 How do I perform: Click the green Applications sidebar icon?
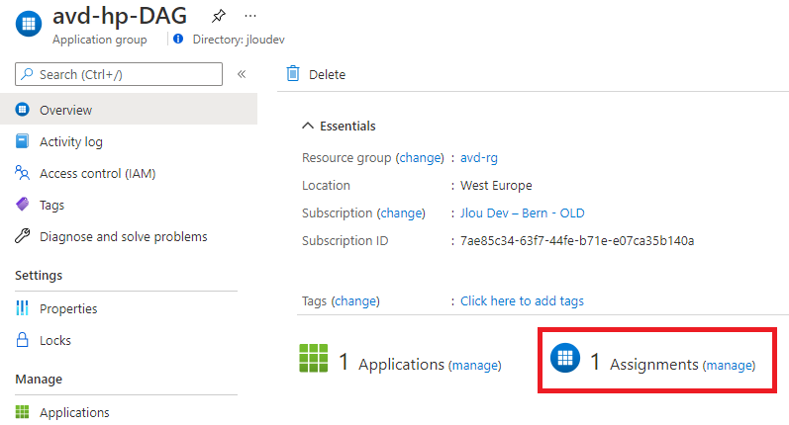[22, 412]
